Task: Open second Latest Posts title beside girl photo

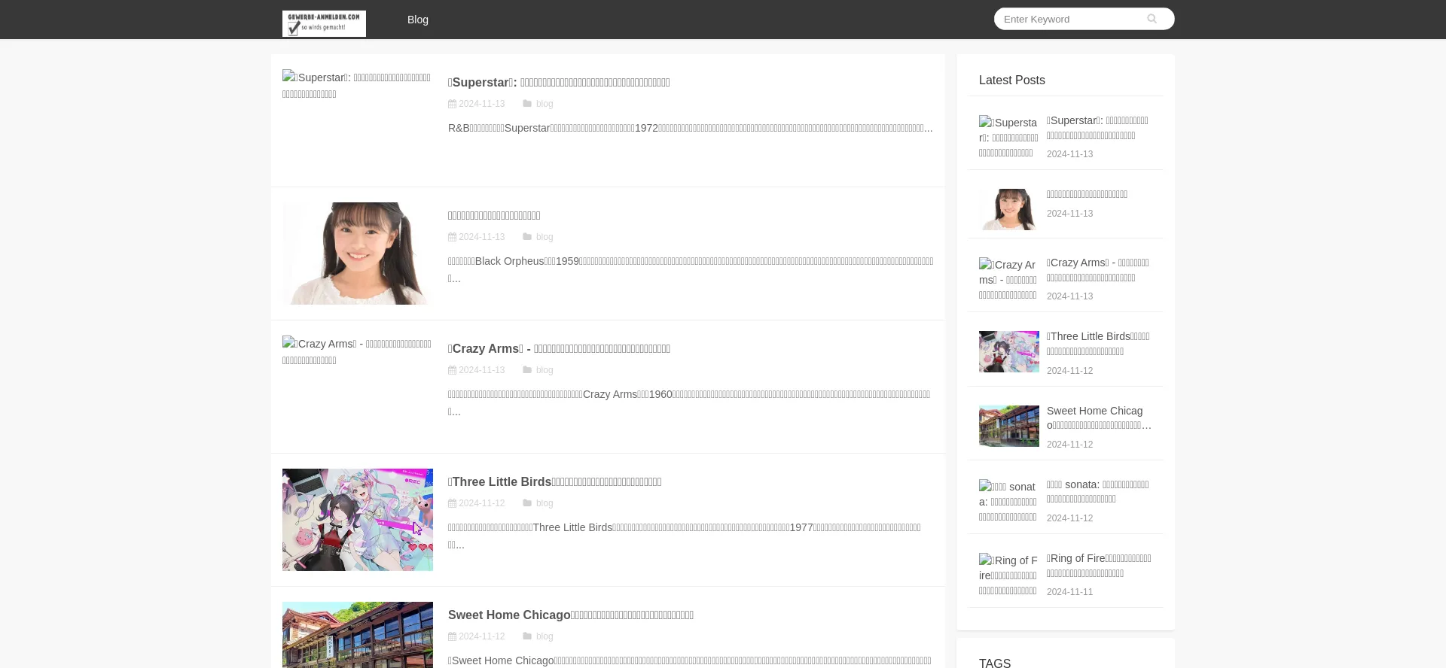Action: pyautogui.click(x=1087, y=194)
